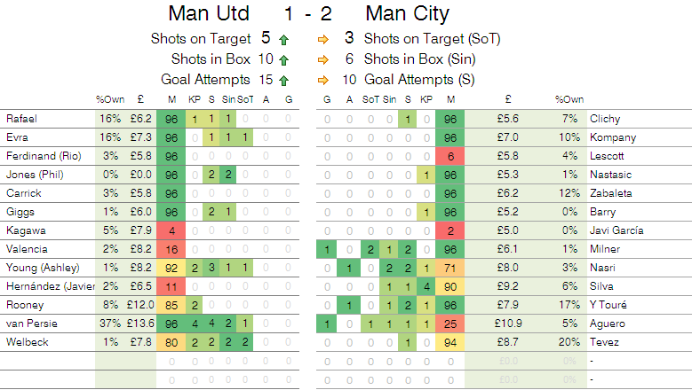The image size is (692, 390).
Task: Click green arrow beside Goal Attempts 15
Action: click(x=283, y=79)
